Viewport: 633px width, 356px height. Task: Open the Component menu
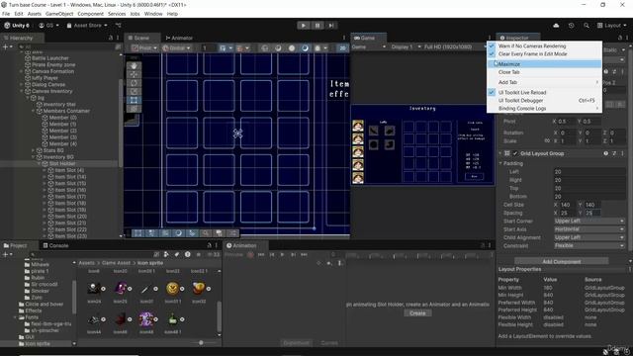point(90,14)
